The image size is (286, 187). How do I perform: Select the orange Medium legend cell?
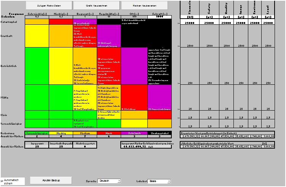click(85, 133)
